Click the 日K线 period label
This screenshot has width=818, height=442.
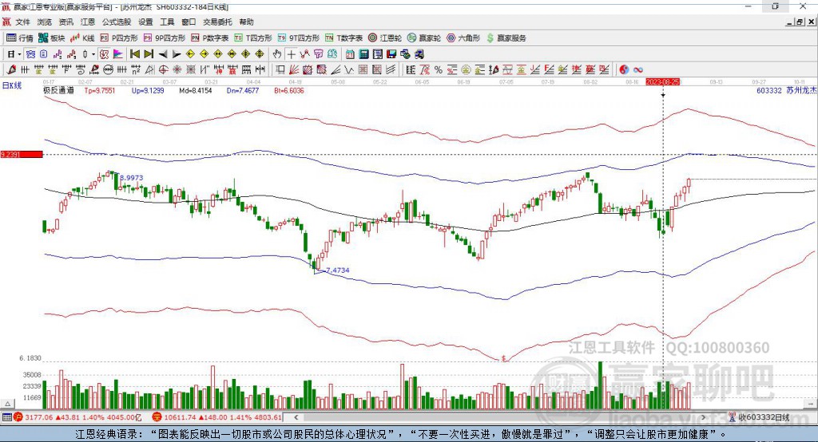pyautogui.click(x=12, y=85)
